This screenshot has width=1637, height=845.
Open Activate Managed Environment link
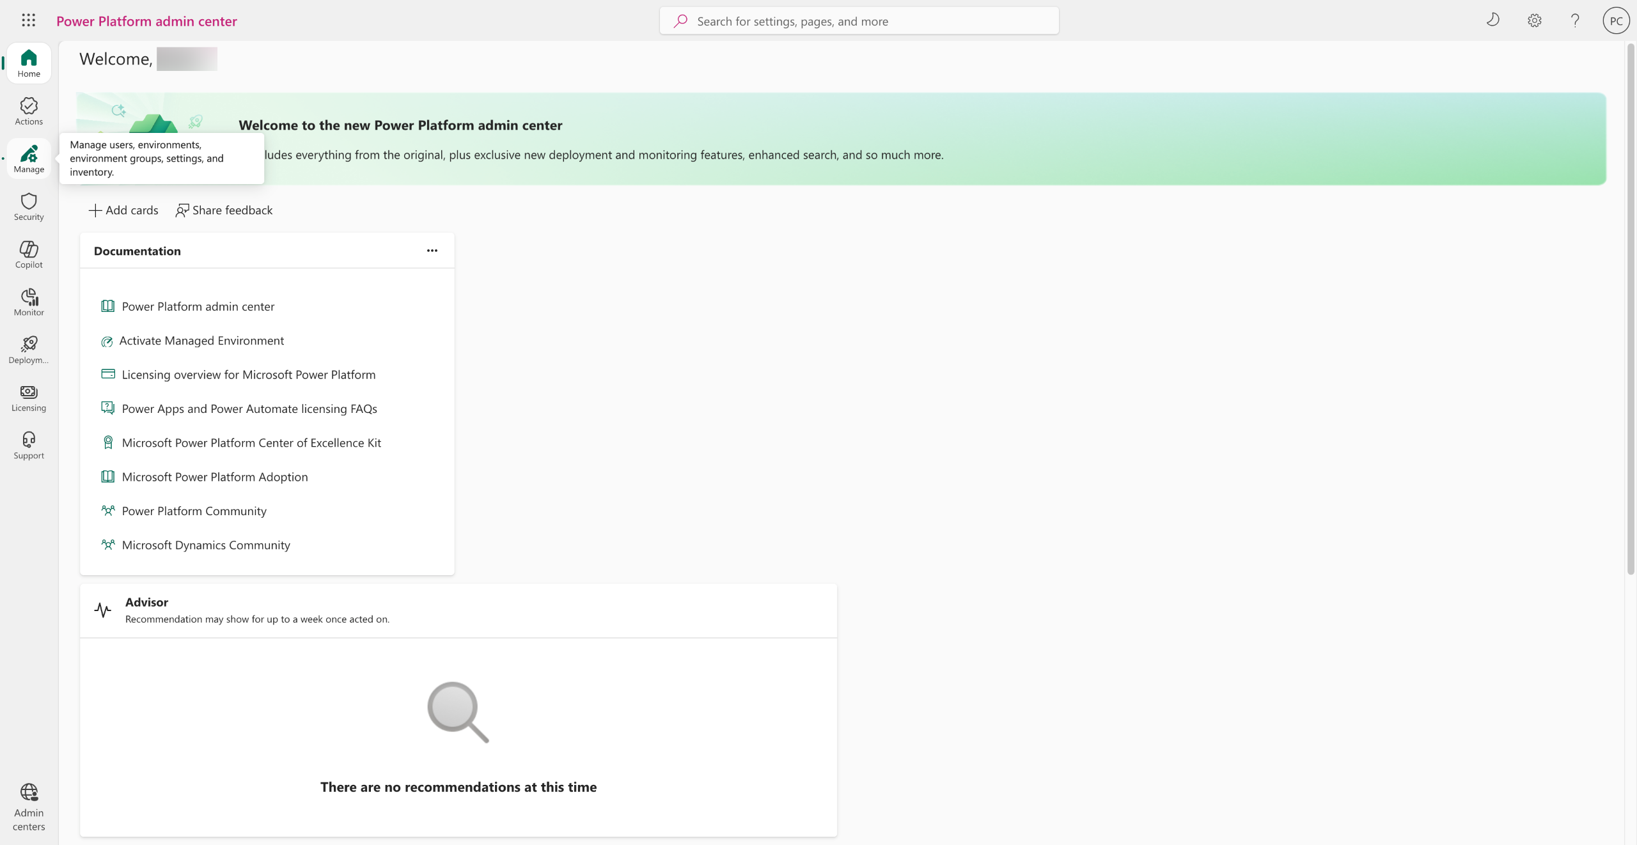coord(201,341)
